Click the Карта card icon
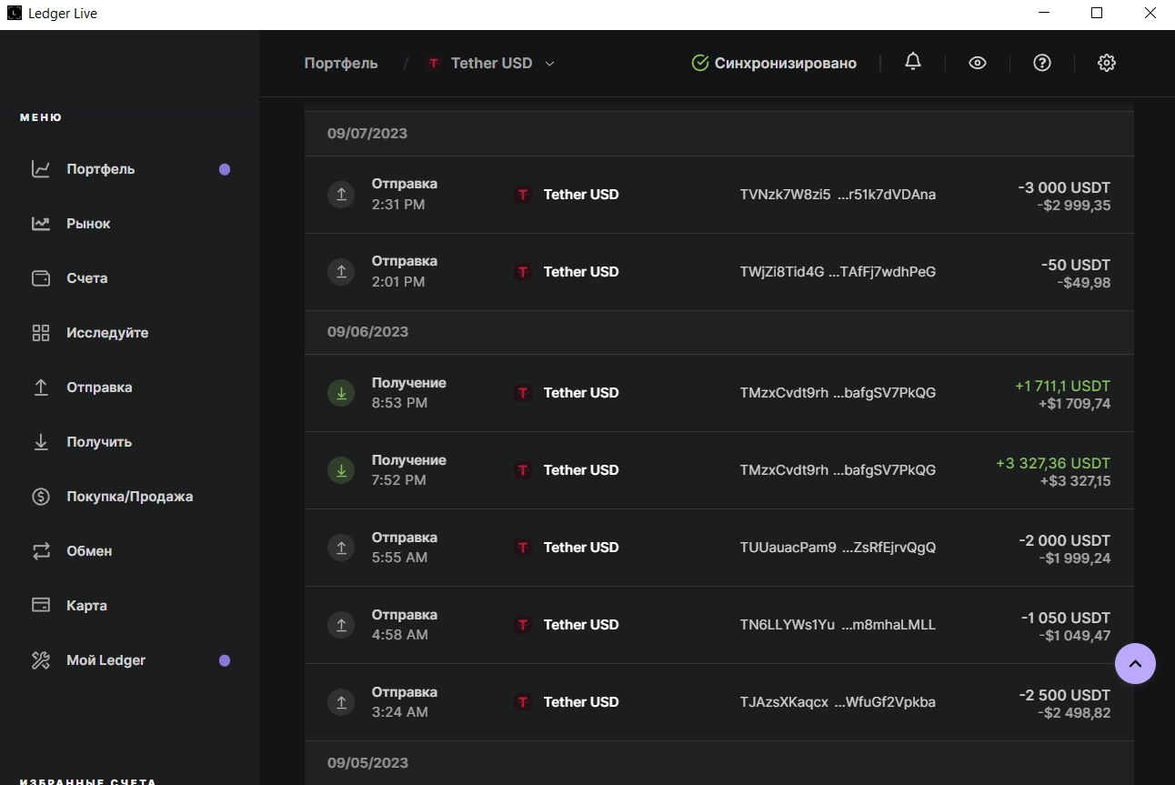This screenshot has width=1175, height=785. pos(41,606)
